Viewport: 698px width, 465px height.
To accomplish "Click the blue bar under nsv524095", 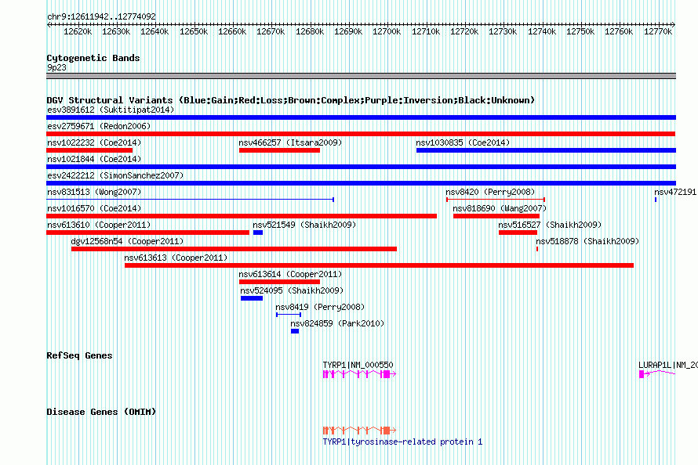I will click(x=252, y=298).
